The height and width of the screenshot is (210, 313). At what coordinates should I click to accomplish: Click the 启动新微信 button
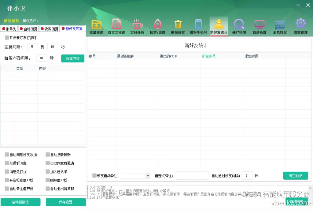tap(20, 202)
